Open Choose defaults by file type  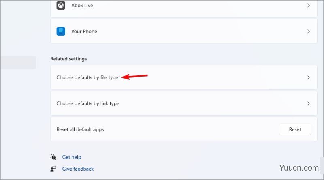coord(184,77)
